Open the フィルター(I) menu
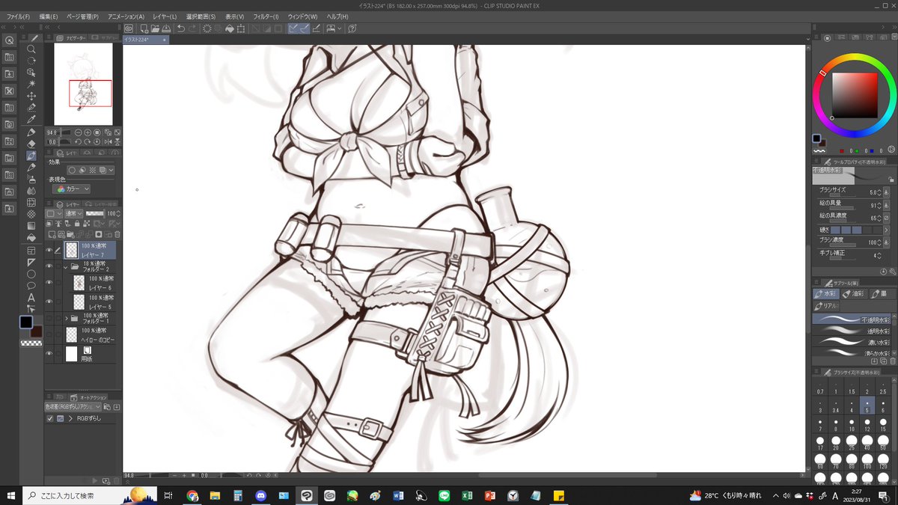The height and width of the screenshot is (505, 898). [x=266, y=16]
